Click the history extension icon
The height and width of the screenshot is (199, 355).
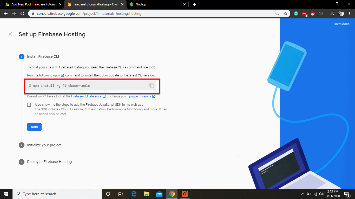(x=321, y=13)
